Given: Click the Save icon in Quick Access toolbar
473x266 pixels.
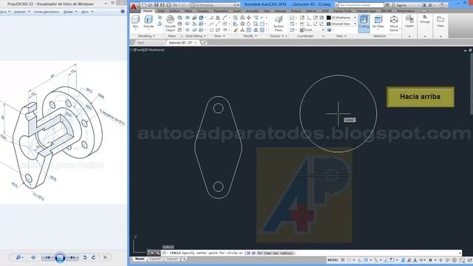Looking at the screenshot, I should tap(156, 5).
